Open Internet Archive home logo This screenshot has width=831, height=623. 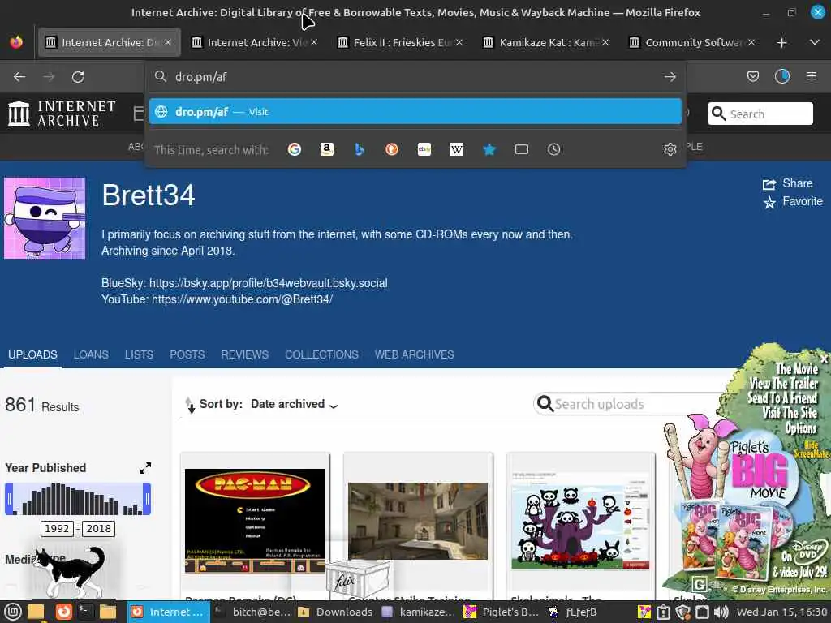[x=62, y=114]
